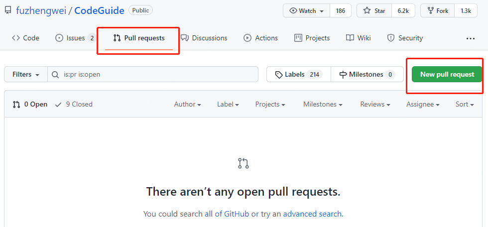Click the Issues circle icon

[x=59, y=38]
